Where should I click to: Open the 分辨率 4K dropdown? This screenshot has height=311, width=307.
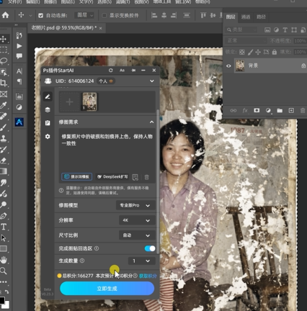coord(137,220)
